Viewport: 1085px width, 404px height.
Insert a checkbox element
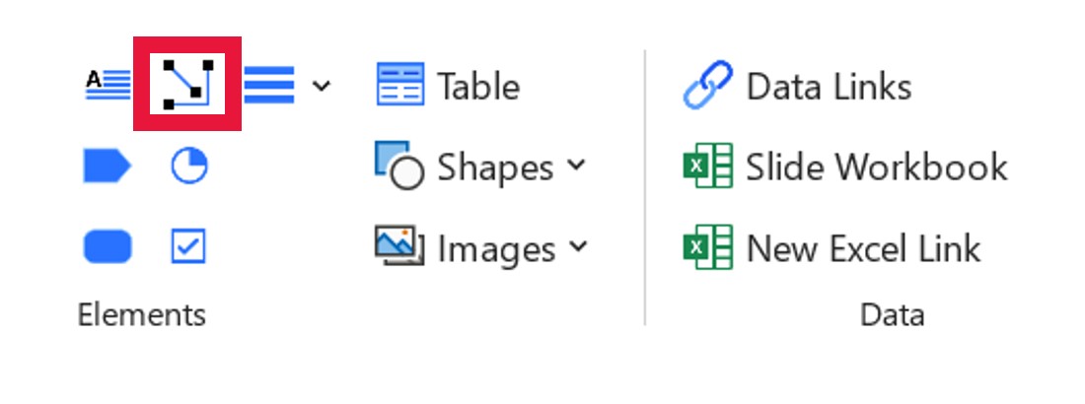(x=188, y=246)
